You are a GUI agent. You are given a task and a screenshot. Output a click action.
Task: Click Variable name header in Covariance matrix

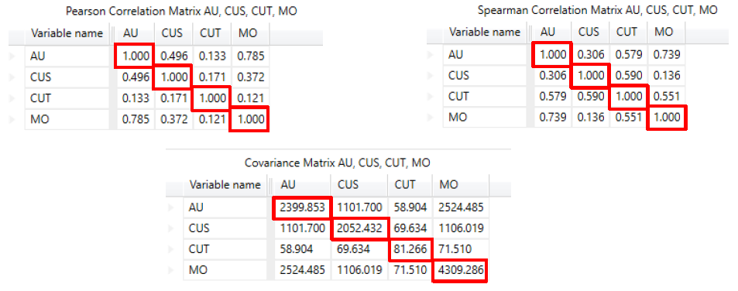pyautogui.click(x=225, y=184)
